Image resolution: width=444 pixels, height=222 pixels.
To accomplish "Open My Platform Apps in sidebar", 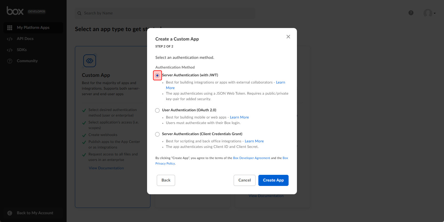I will tap(33, 28).
